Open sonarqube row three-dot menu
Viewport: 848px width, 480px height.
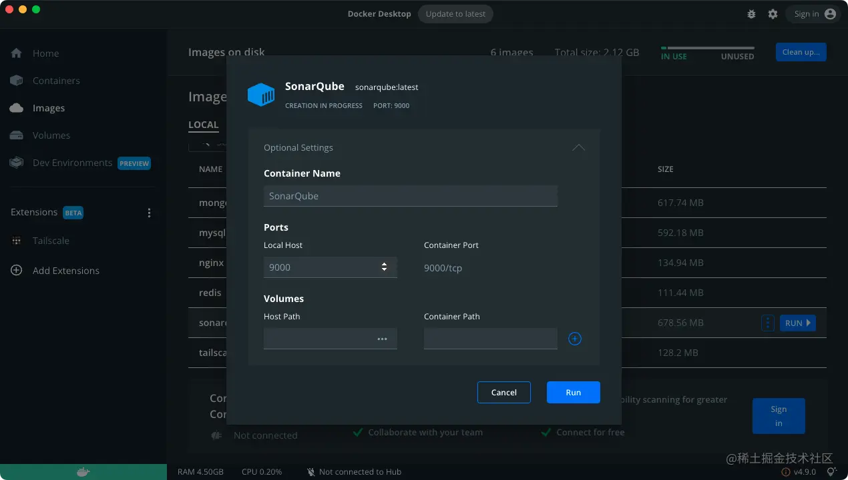pos(768,323)
